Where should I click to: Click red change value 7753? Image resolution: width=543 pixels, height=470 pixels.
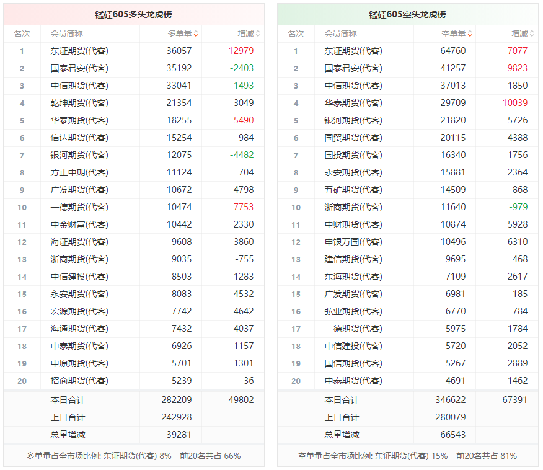[244, 207]
